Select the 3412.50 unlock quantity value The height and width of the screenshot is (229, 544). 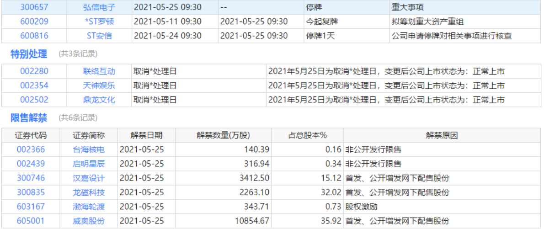click(x=253, y=178)
